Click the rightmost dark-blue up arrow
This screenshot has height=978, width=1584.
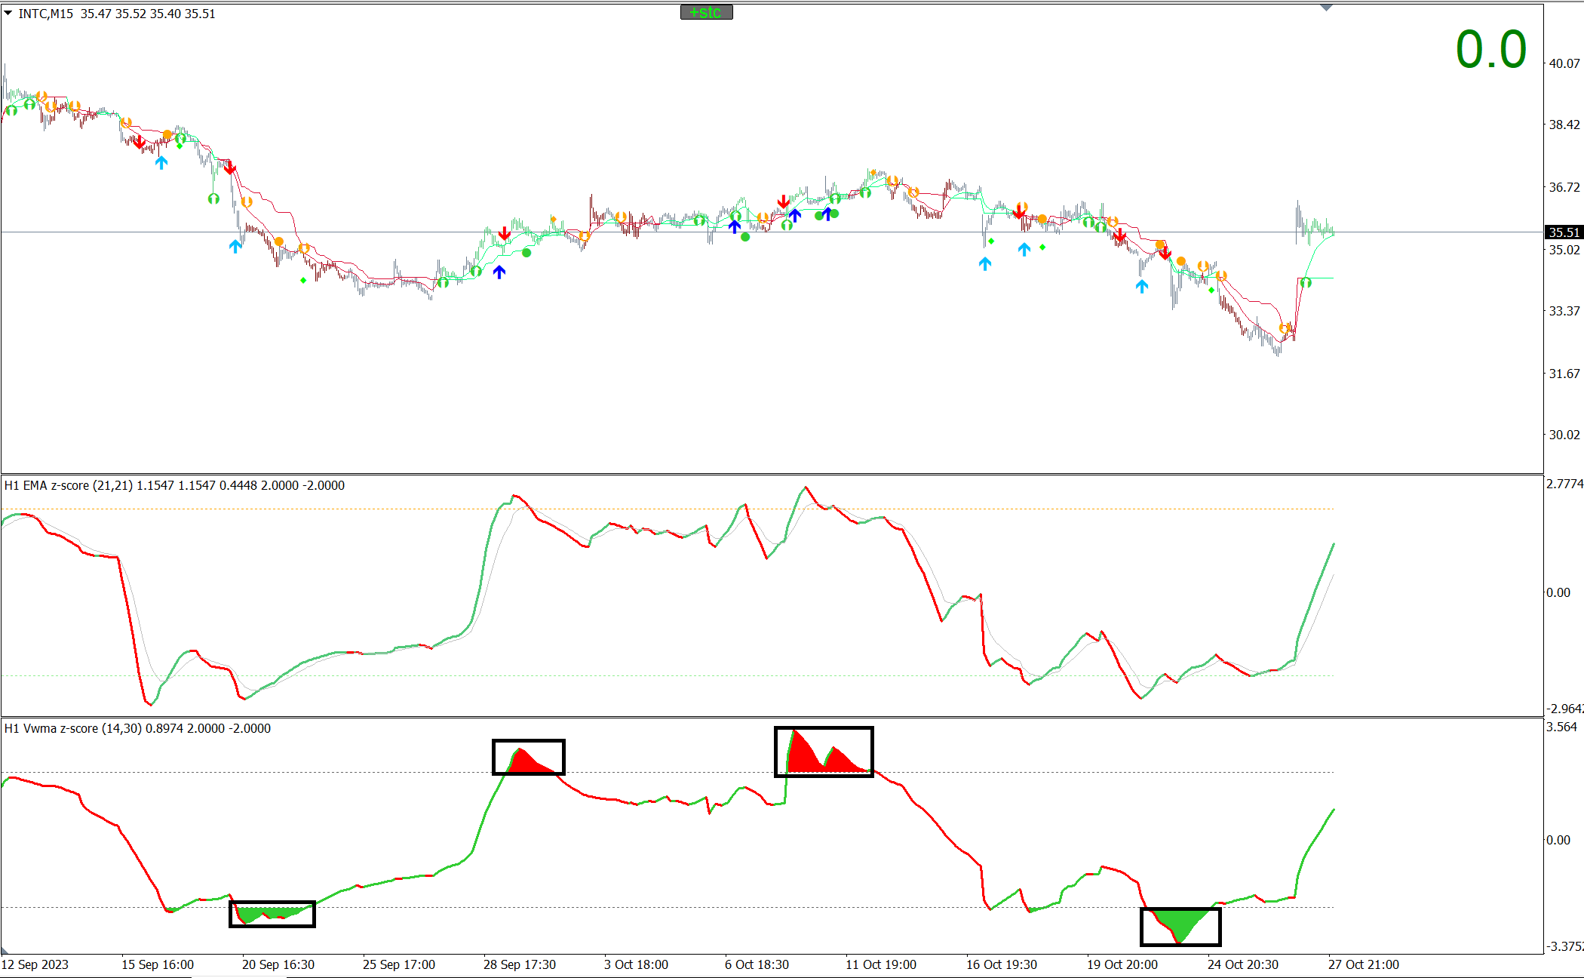[x=827, y=214]
